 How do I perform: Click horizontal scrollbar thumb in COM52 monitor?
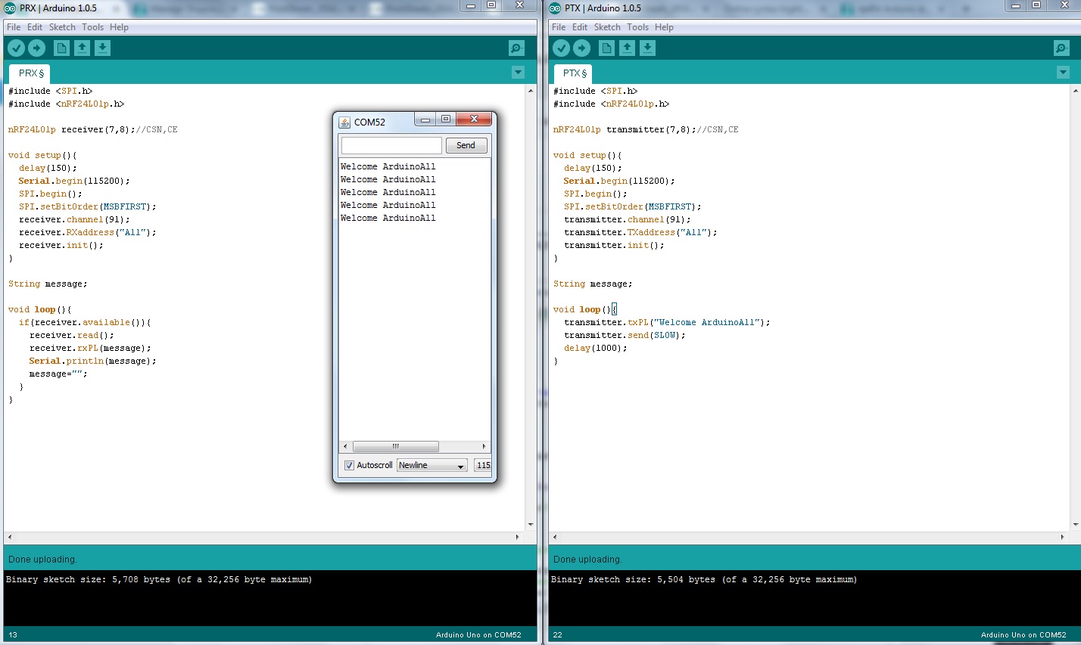click(395, 446)
